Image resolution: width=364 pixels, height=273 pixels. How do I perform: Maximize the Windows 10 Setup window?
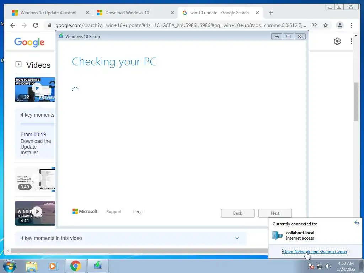[288, 37]
